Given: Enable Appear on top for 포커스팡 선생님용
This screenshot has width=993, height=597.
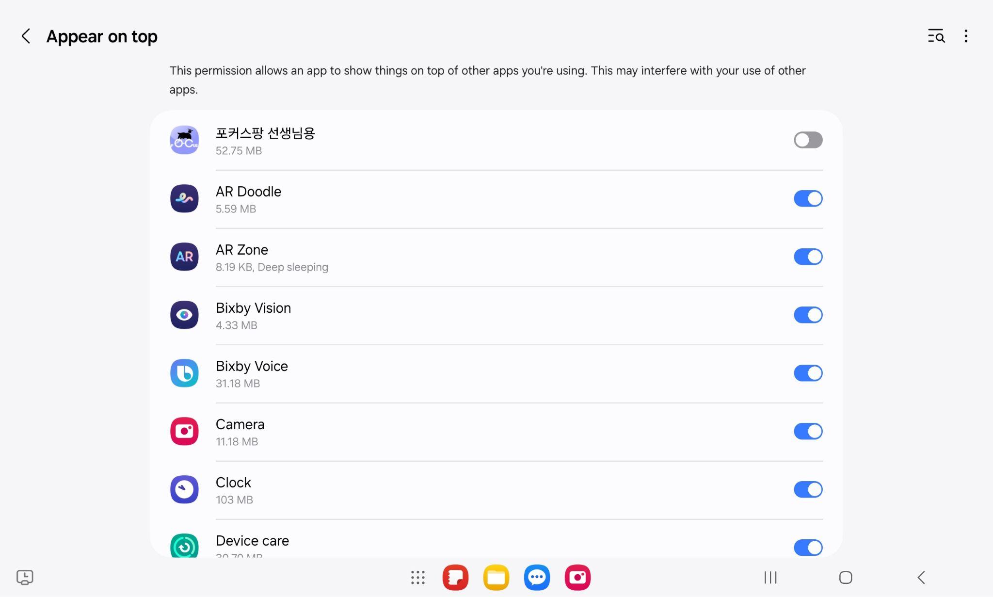Looking at the screenshot, I should pyautogui.click(x=808, y=140).
